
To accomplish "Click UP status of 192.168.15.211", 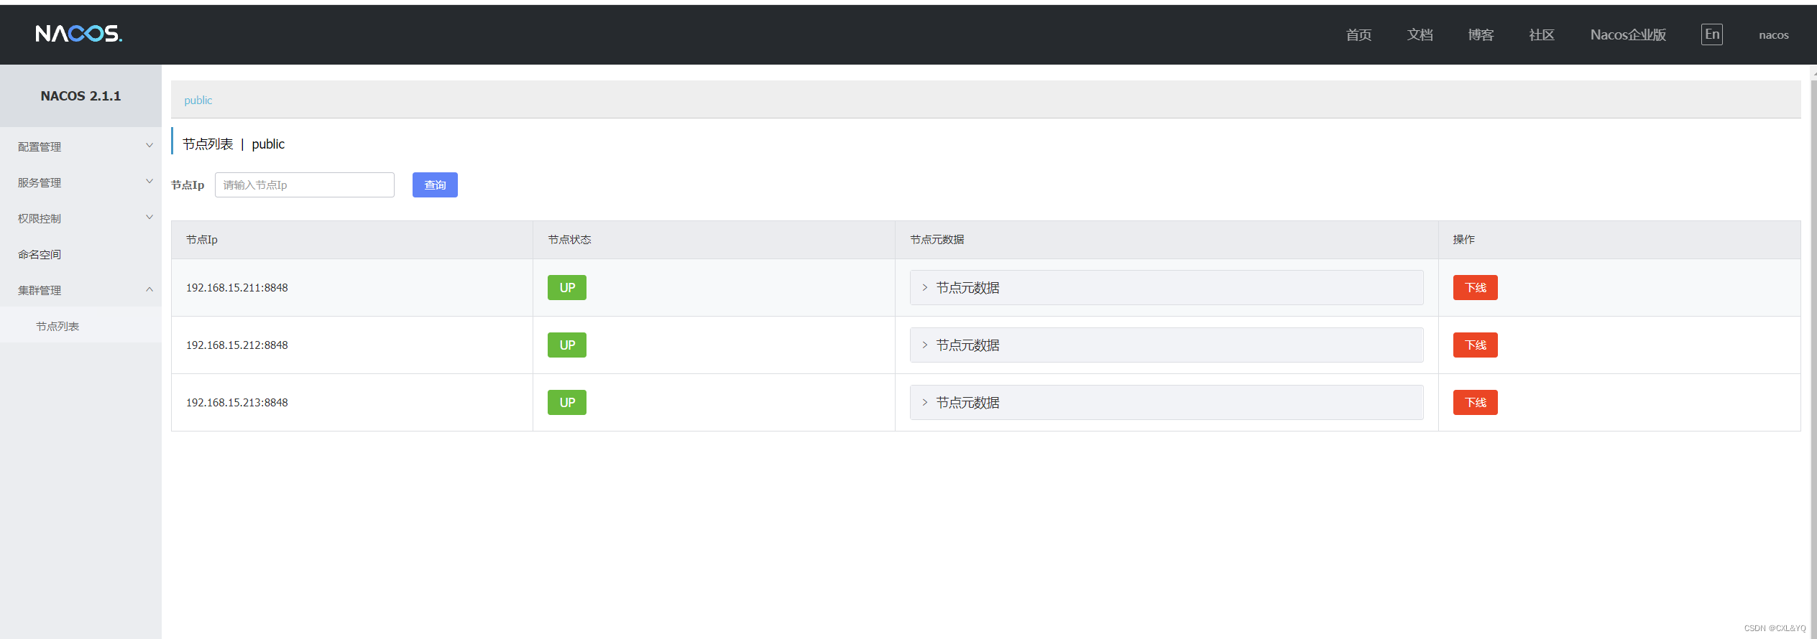I will click(x=567, y=287).
